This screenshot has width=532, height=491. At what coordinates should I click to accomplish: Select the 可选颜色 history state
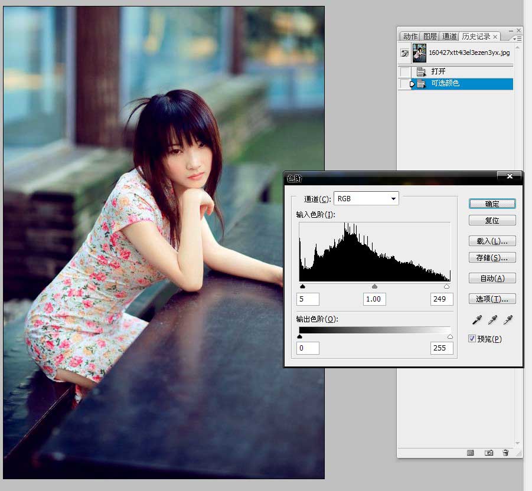pyautogui.click(x=462, y=84)
